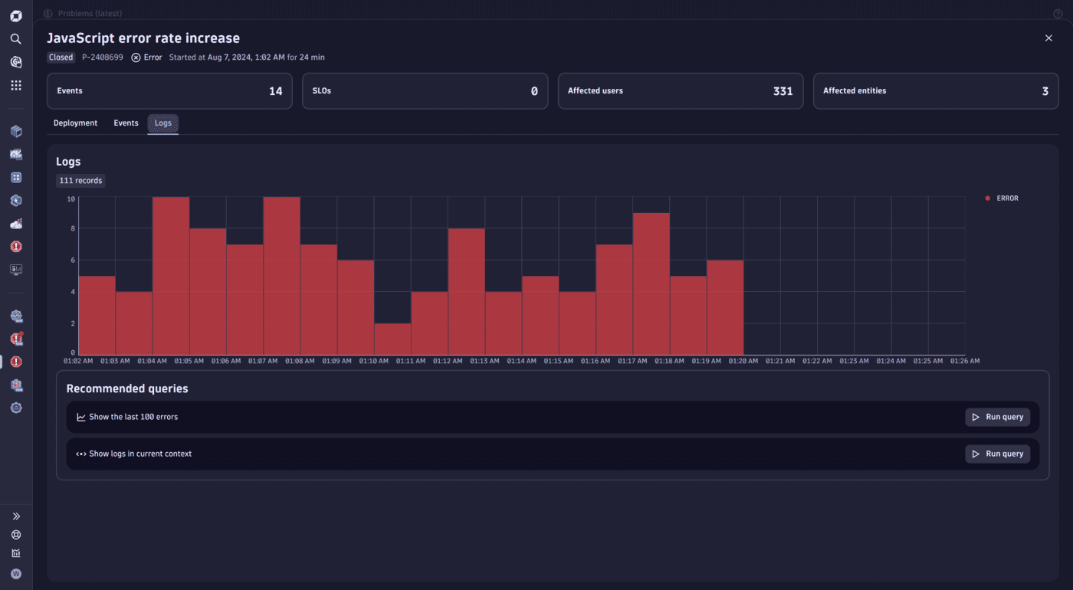Screen dimensions: 1073x590
Task: Switch to the Deployment tab
Action: (x=75, y=123)
